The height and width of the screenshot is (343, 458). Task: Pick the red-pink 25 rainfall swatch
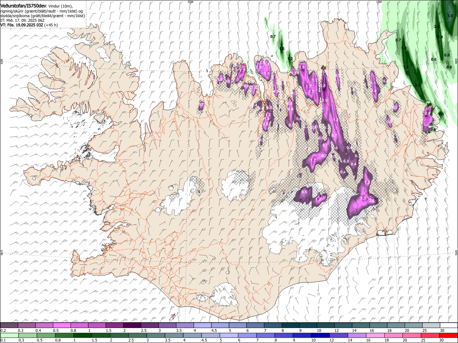[x=430, y=335]
